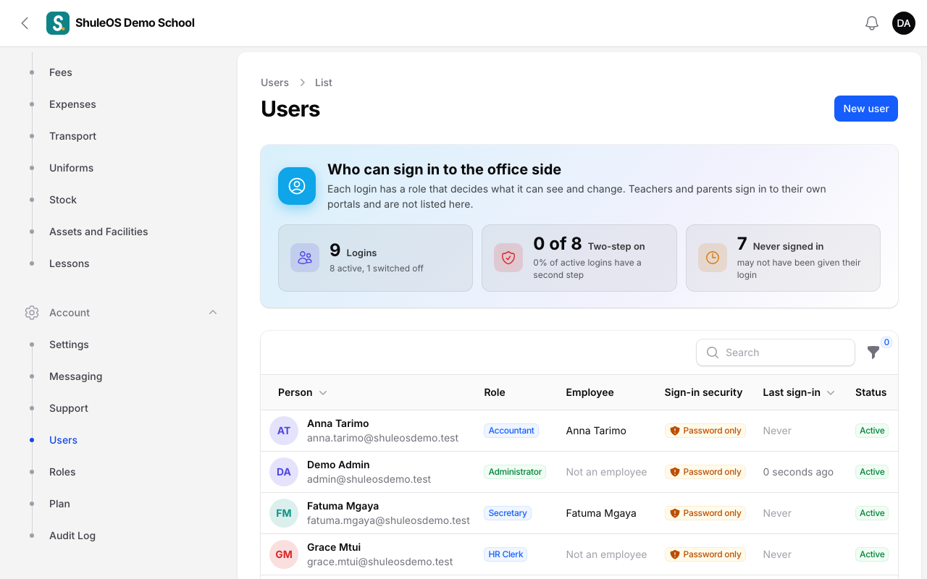
Task: Open Transport in the sidebar
Action: coord(72,136)
